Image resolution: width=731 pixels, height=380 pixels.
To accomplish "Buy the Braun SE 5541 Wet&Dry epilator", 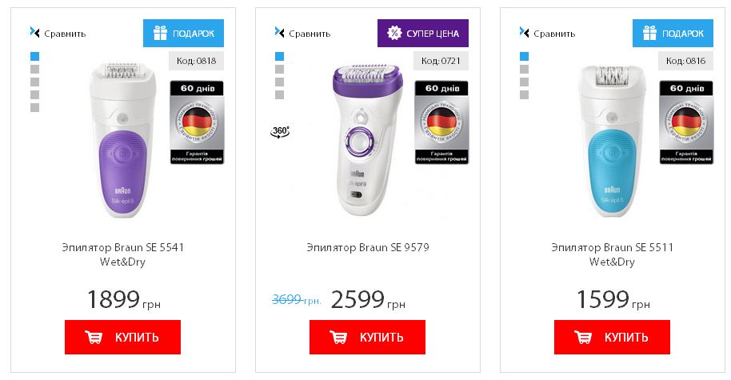I will tap(122, 337).
